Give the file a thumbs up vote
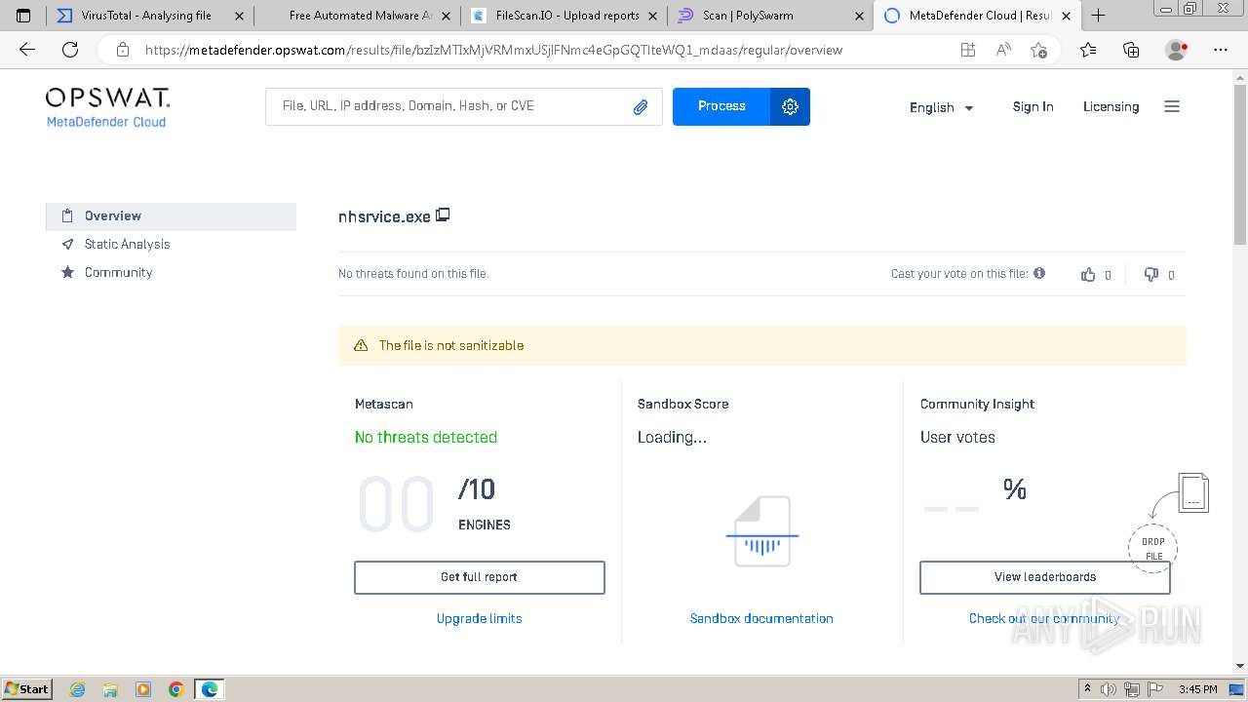 (x=1088, y=275)
